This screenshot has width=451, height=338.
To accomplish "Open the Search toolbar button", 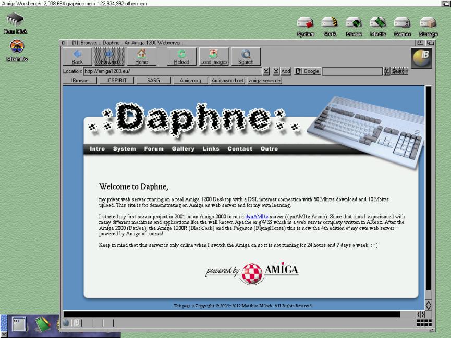I will [246, 57].
